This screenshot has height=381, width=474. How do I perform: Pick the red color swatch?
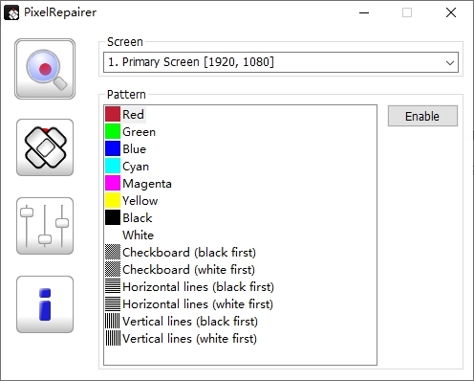(113, 114)
